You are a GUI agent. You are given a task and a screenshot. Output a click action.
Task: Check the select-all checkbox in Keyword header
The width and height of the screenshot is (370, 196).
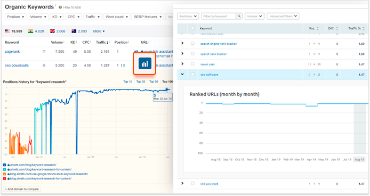192,28
